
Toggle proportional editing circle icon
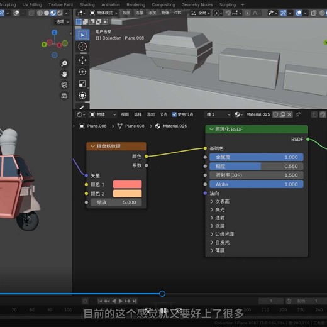point(248,13)
